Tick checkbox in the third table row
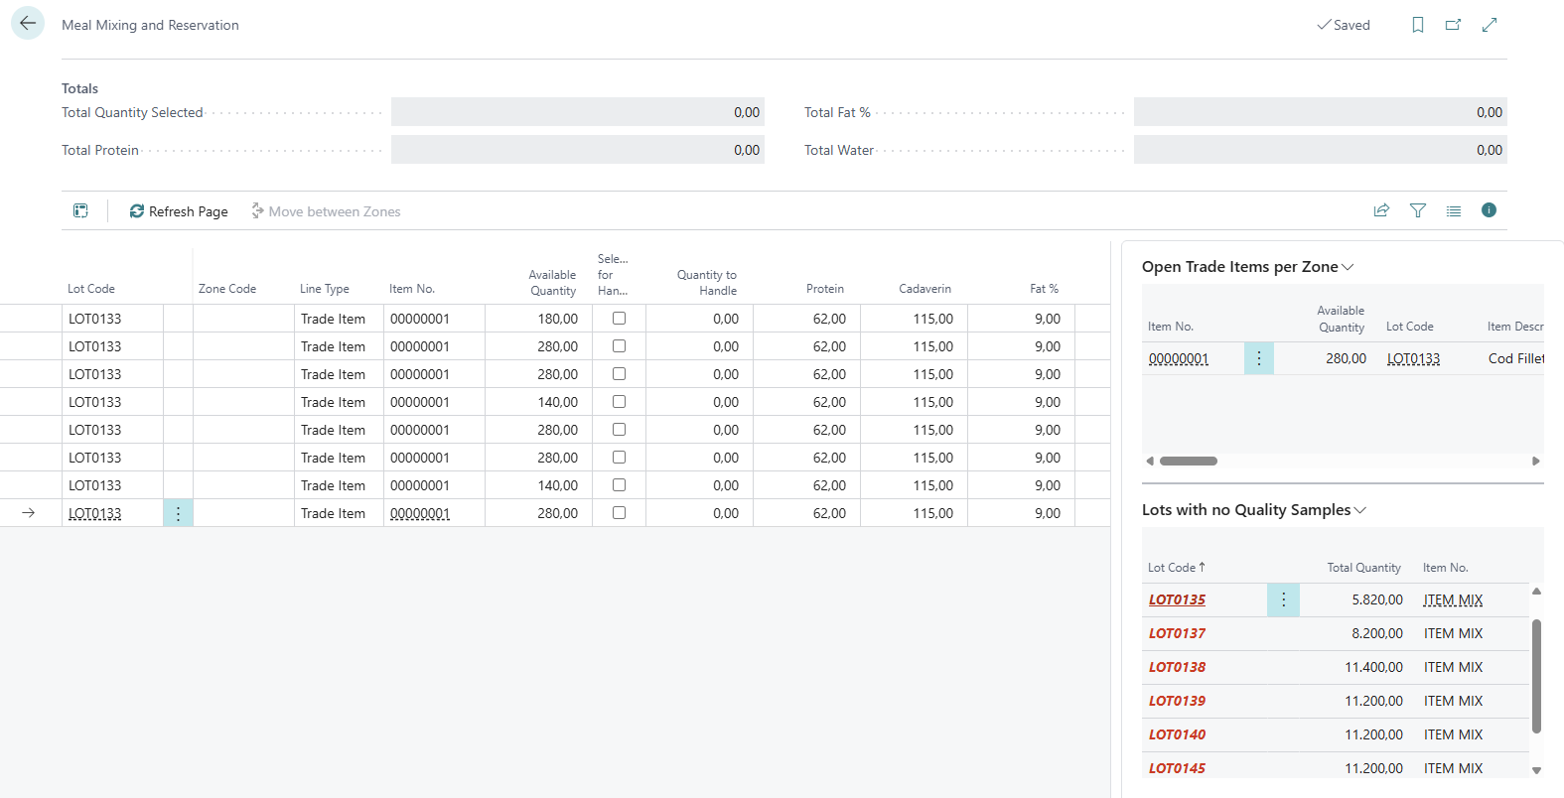This screenshot has height=798, width=1564. point(619,374)
